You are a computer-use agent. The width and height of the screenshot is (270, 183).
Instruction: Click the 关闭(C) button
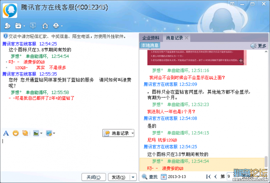point(93,177)
